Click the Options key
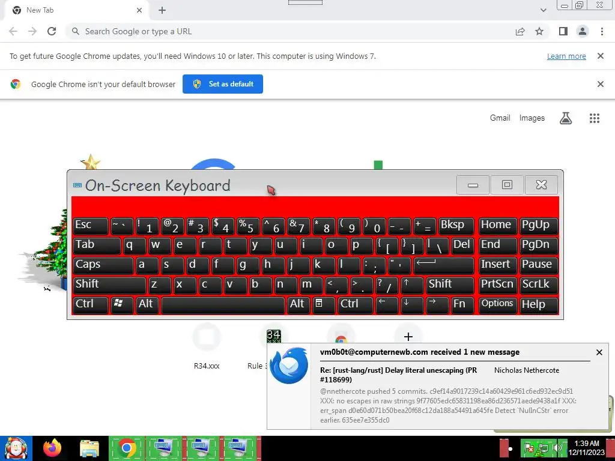Screen dimensions: 615x461 [498, 304]
